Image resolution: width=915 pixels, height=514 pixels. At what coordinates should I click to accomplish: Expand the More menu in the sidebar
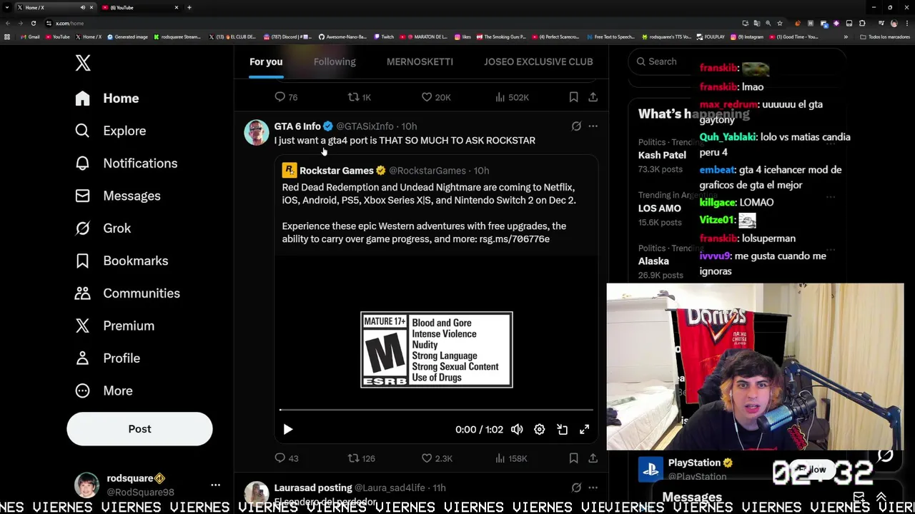coord(104,390)
